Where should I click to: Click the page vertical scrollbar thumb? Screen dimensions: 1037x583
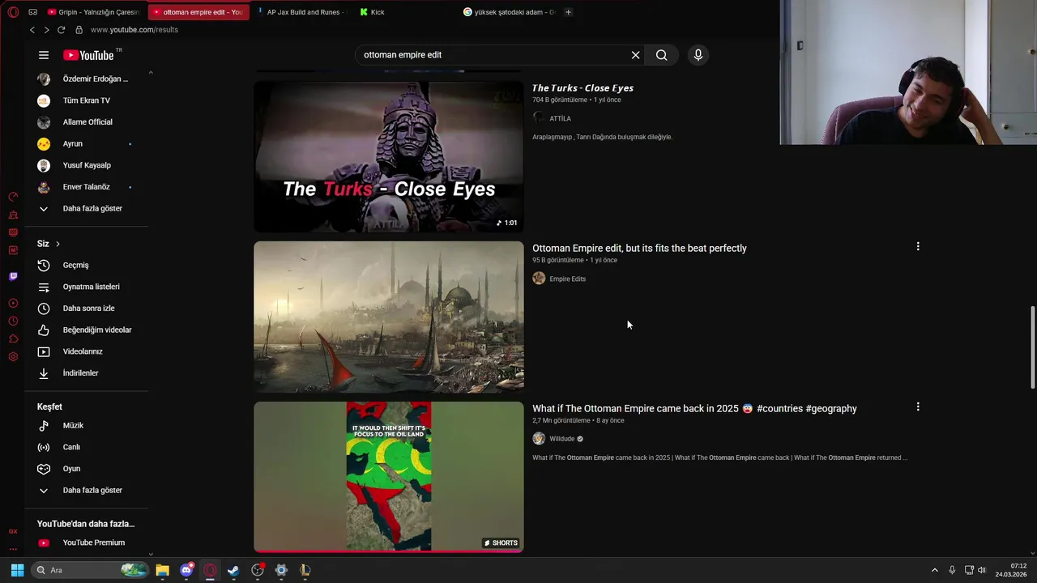pos(1032,347)
